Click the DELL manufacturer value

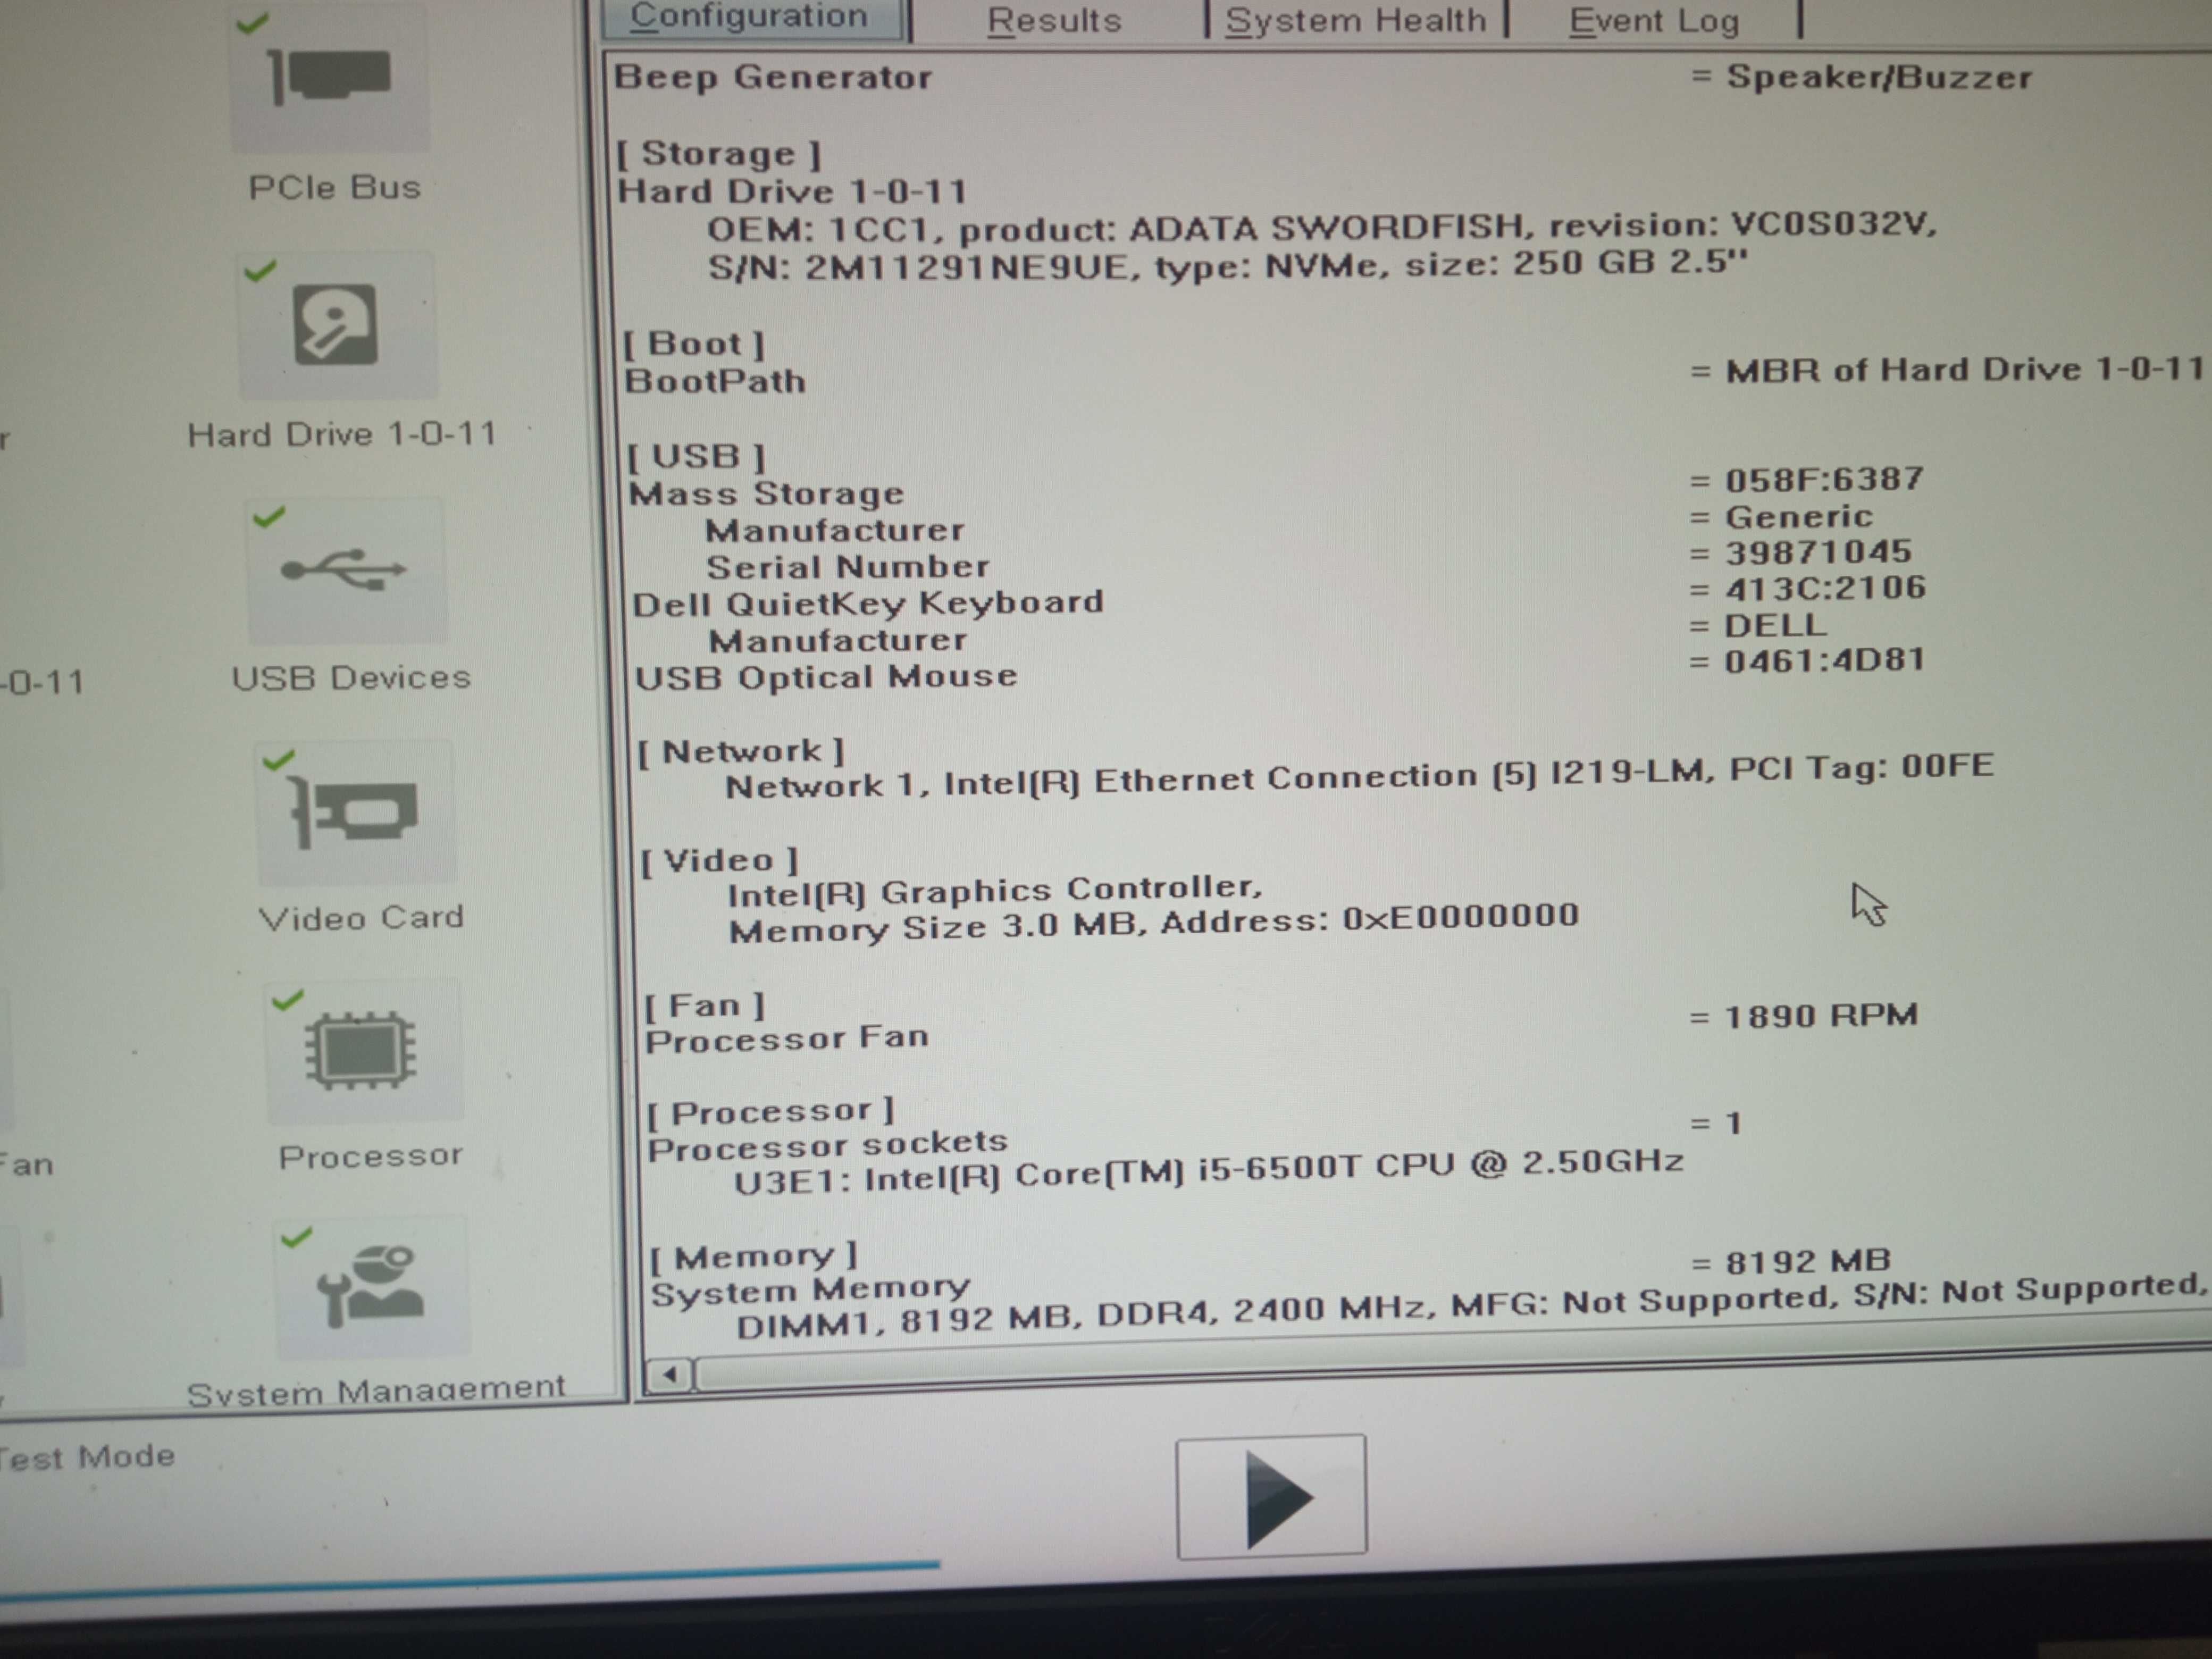point(1775,625)
